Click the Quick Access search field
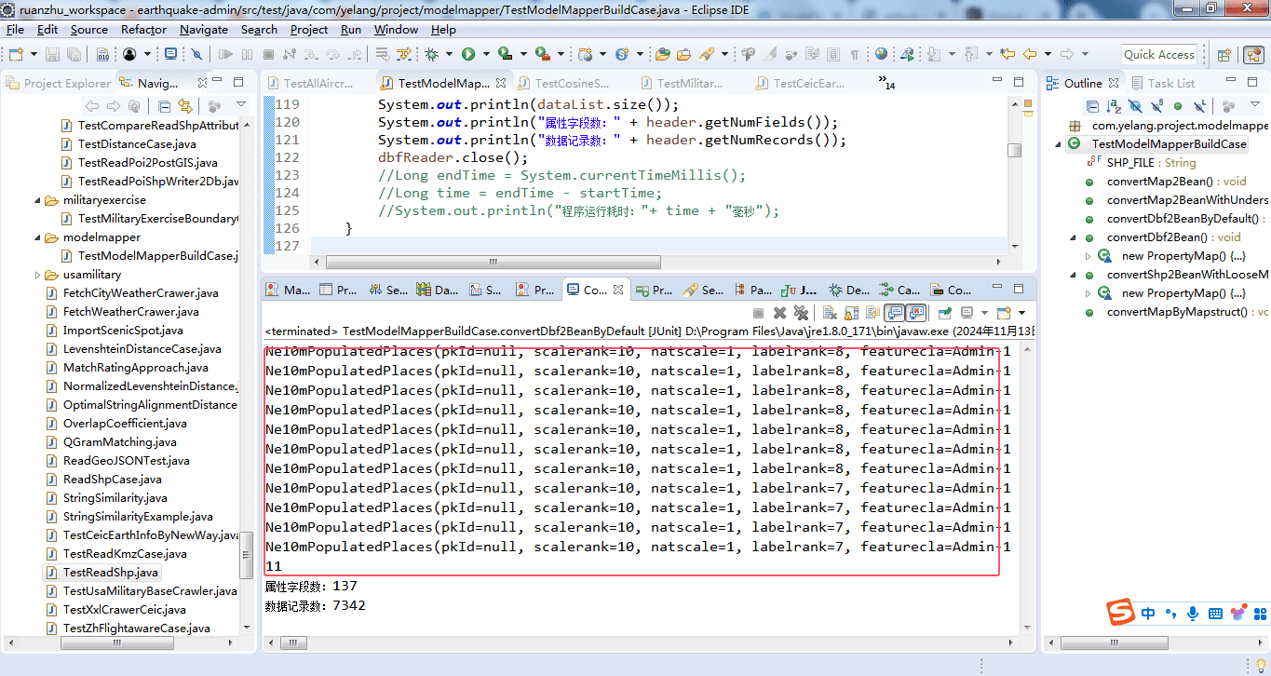Screen dimensions: 1271x676 coord(1158,54)
